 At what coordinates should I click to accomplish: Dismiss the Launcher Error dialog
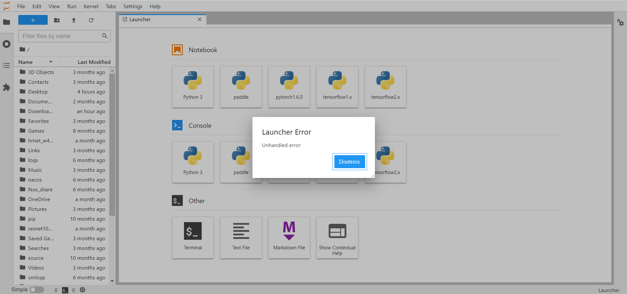pos(349,162)
